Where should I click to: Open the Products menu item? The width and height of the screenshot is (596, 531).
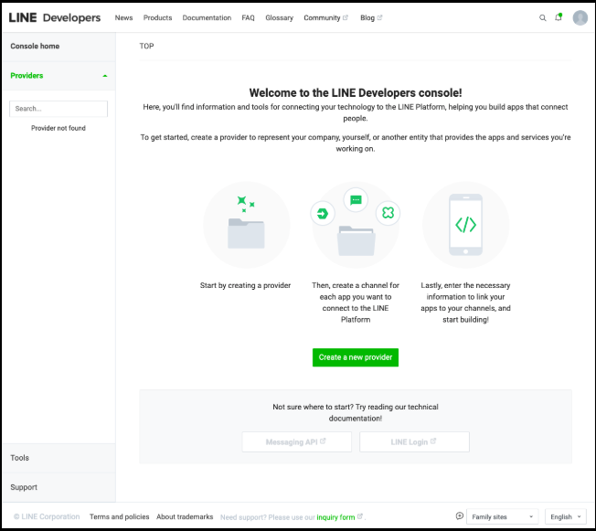coord(157,17)
